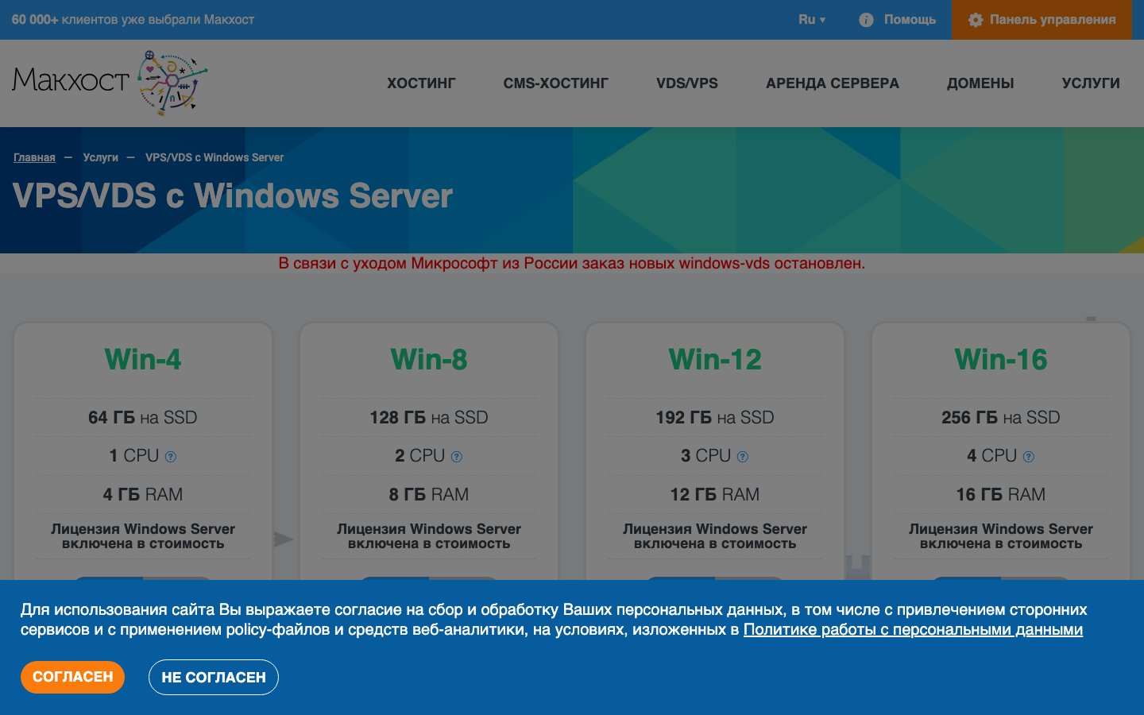Select the Win-8 plan title
This screenshot has height=715, width=1144.
(429, 359)
